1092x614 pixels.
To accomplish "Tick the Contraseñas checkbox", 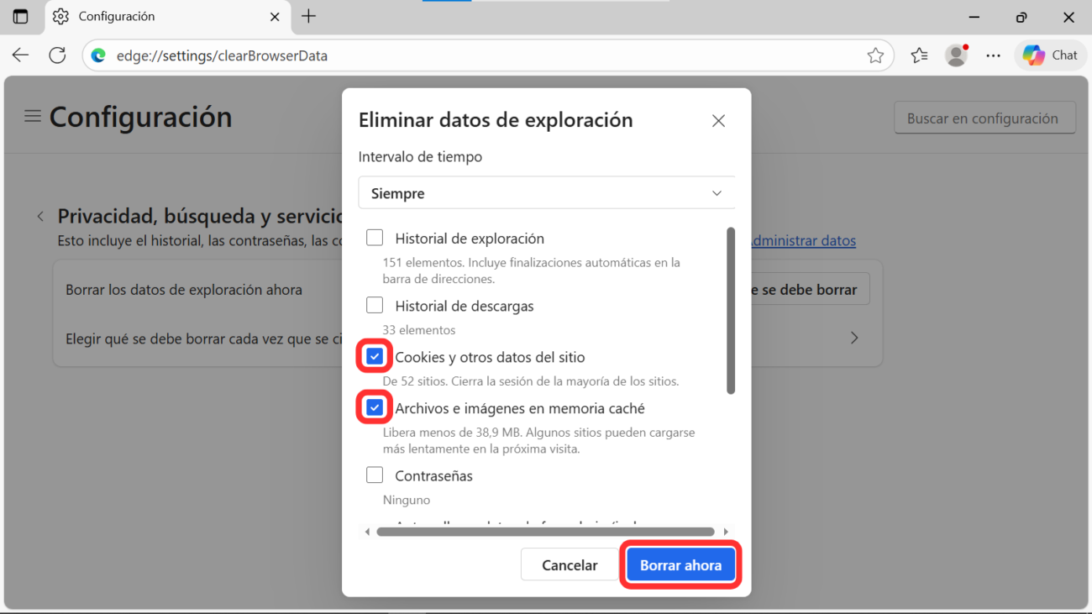I will (x=375, y=475).
